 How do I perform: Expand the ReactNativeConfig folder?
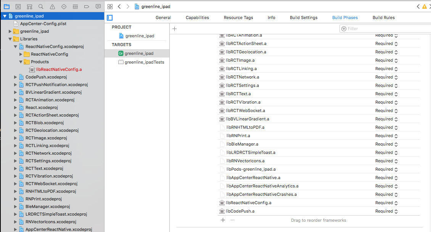pos(21,54)
